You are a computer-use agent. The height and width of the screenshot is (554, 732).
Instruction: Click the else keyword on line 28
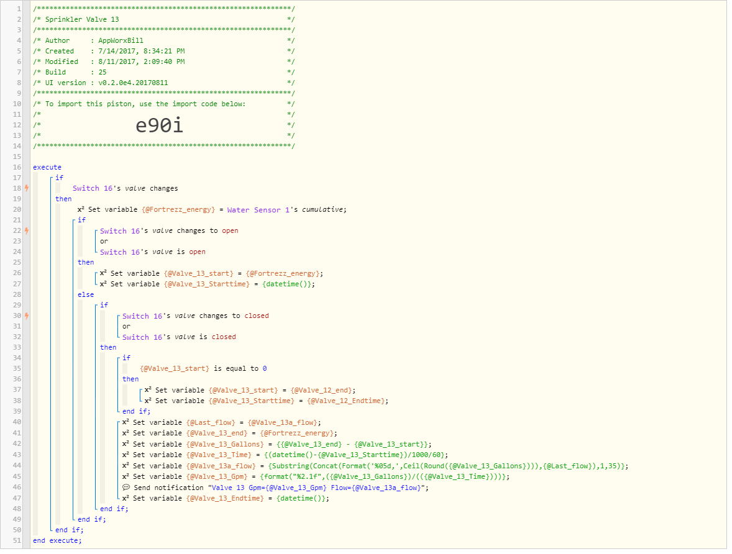click(86, 294)
